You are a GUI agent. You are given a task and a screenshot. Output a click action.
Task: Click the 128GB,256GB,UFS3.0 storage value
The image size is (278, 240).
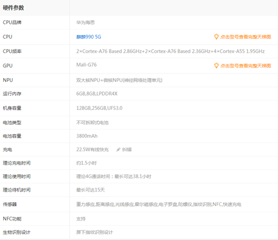[99, 108]
